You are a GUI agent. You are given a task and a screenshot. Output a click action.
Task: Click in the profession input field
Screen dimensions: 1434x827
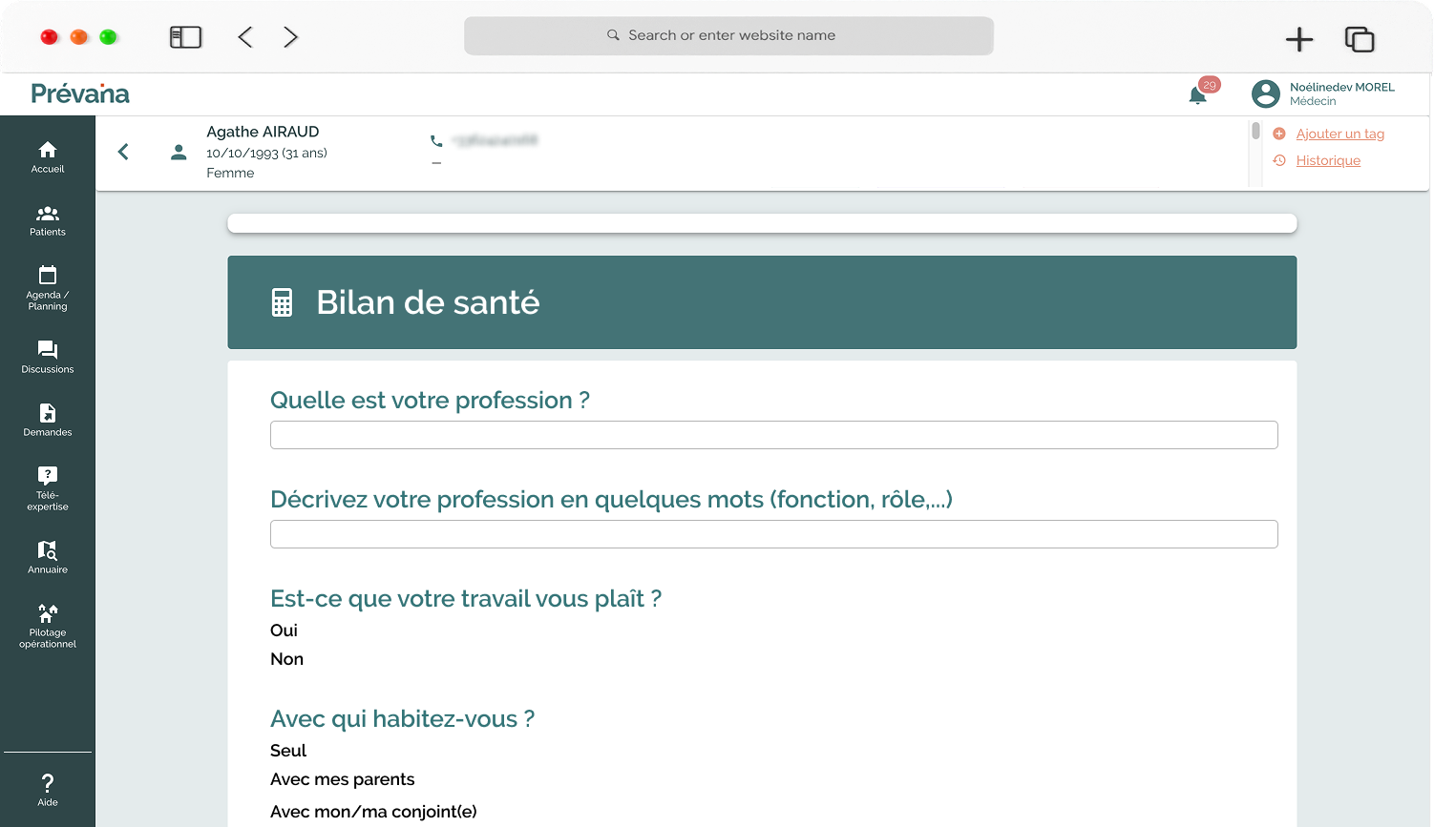coord(773,435)
